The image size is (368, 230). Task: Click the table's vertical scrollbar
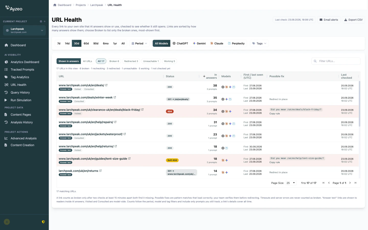pos(360,104)
